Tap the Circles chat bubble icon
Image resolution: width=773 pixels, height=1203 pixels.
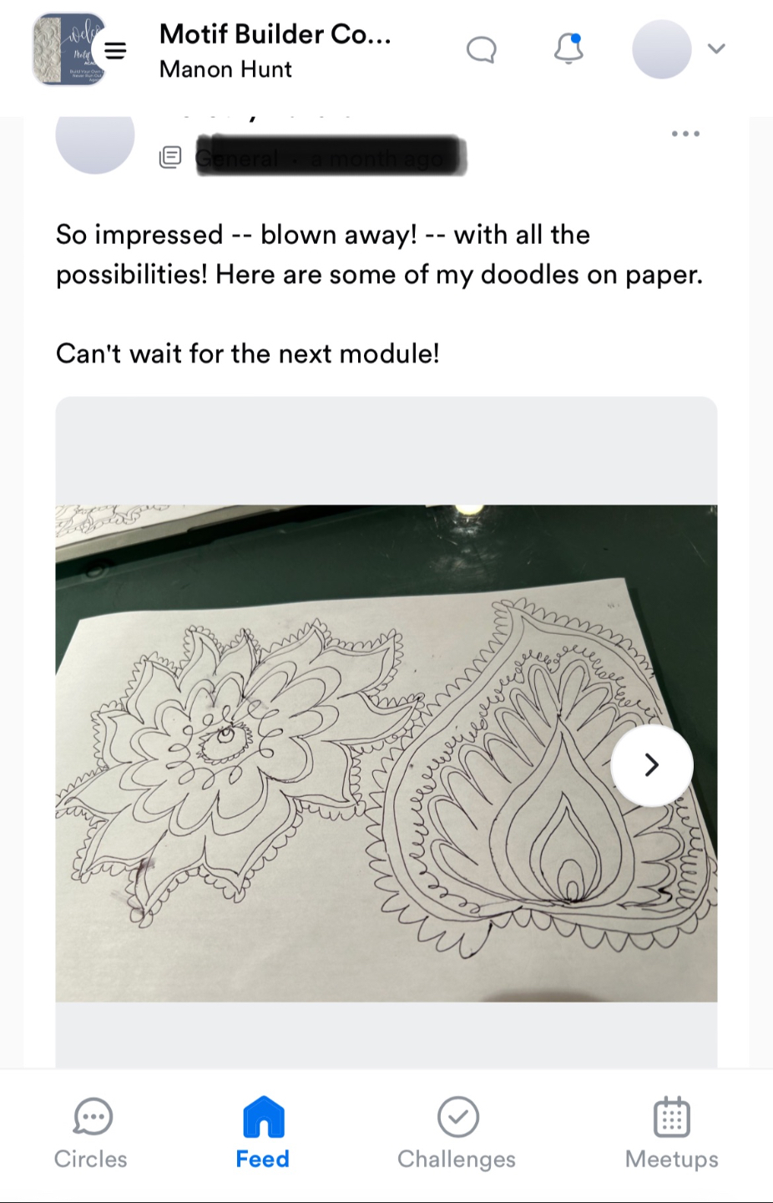93,1117
